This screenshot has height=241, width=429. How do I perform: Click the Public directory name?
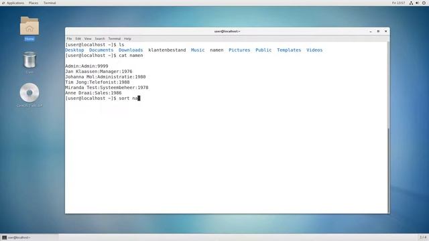263,50
